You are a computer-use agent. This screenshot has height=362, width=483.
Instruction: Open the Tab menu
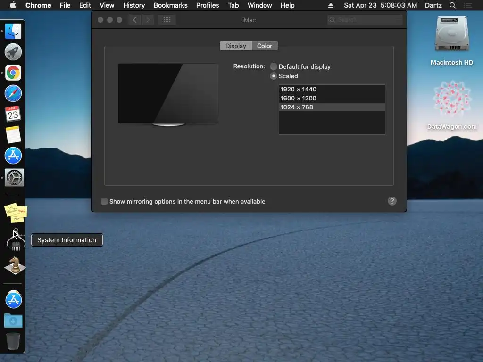pos(233,5)
